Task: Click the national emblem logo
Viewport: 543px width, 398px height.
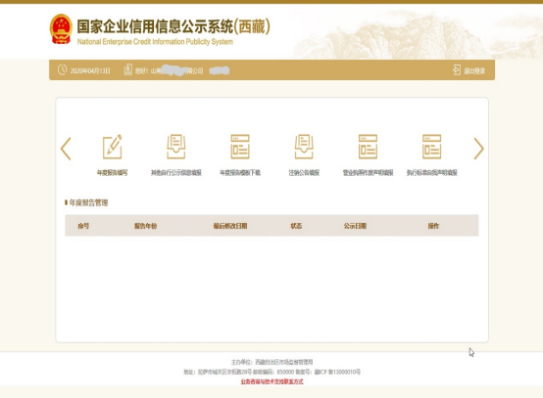Action: click(61, 29)
